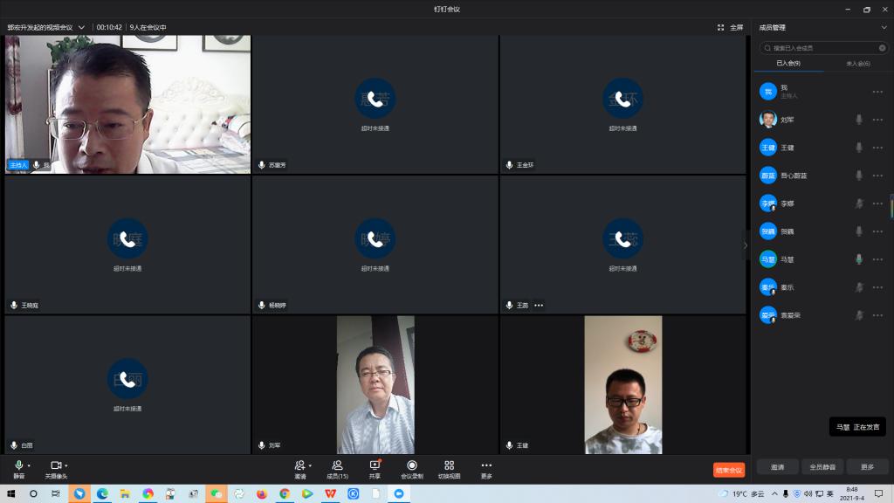This screenshot has height=503, width=894.
Task: Click the 全屏 fullscreen icon
Action: tap(721, 27)
